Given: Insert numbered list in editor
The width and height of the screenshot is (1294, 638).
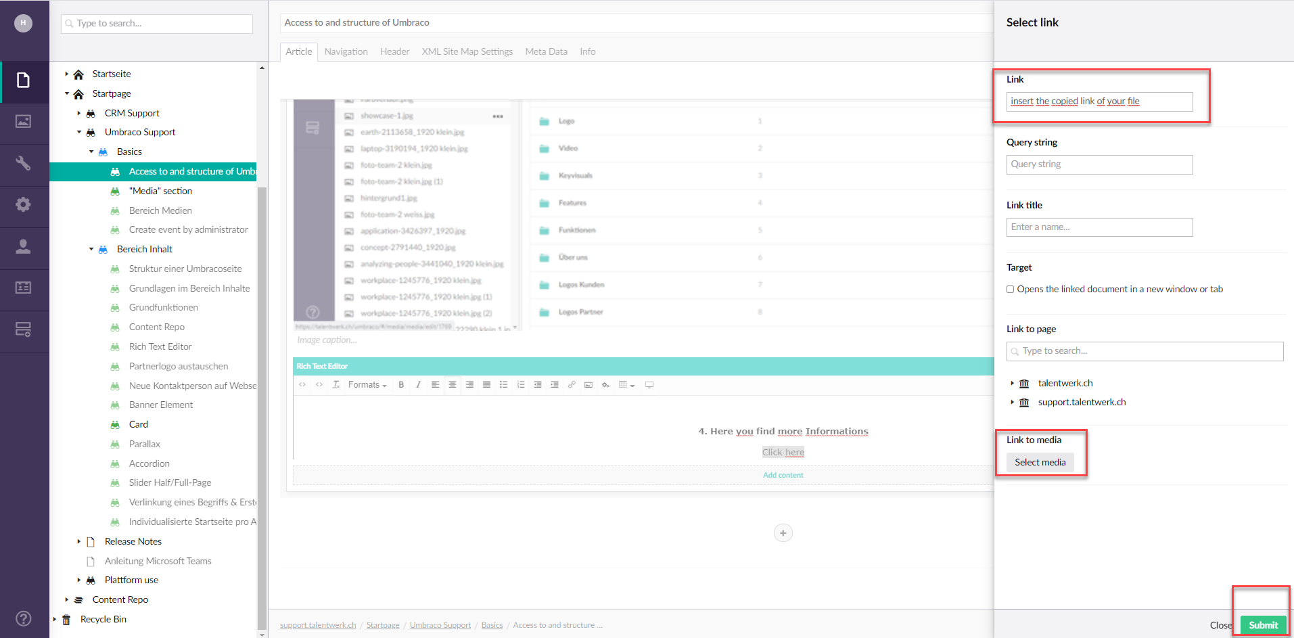Looking at the screenshot, I should pos(520,385).
